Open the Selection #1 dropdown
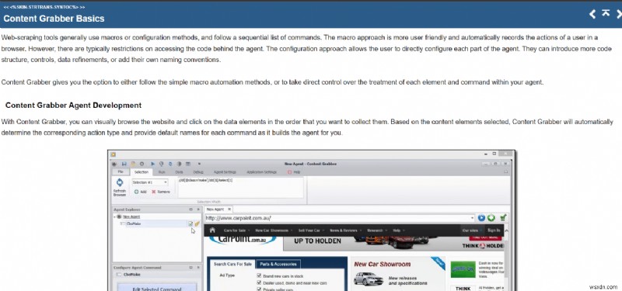 point(150,182)
